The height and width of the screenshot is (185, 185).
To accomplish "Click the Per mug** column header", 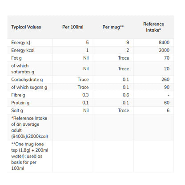I will [x=113, y=27].
